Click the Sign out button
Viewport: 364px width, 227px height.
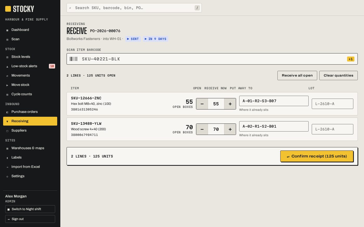pyautogui.click(x=30, y=219)
